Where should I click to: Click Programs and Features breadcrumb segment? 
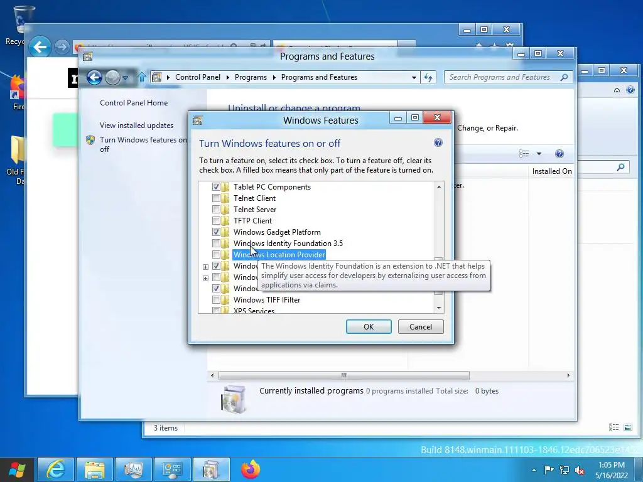(319, 77)
